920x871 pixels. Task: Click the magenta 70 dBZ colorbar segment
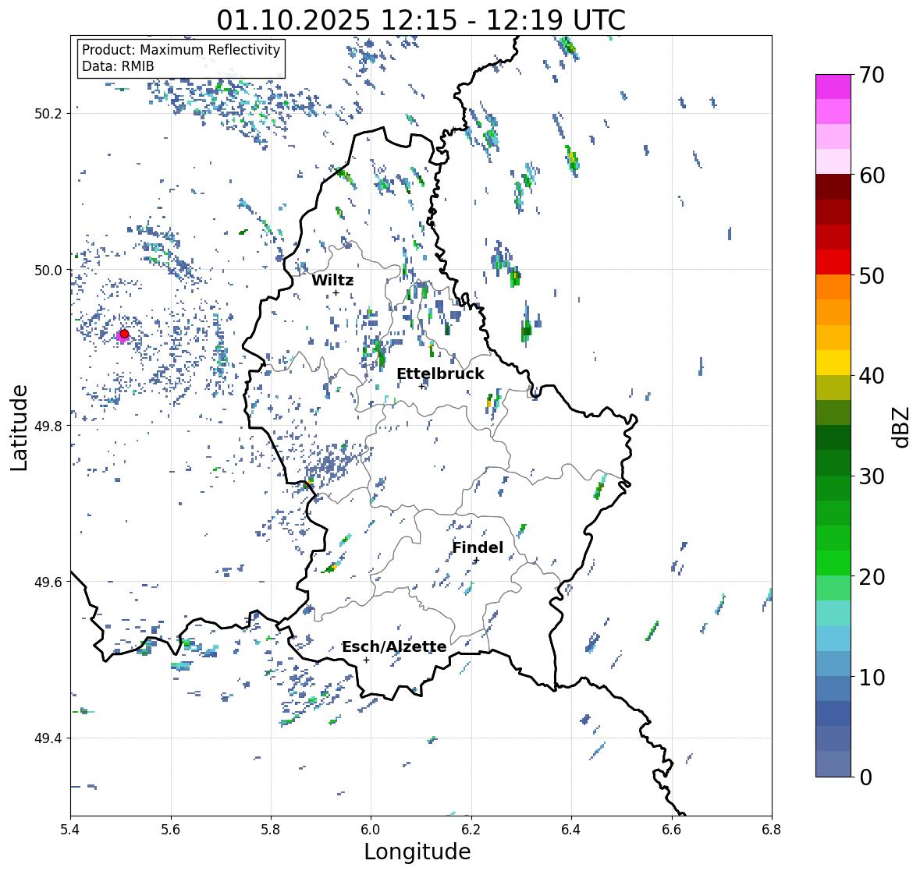coord(833,87)
